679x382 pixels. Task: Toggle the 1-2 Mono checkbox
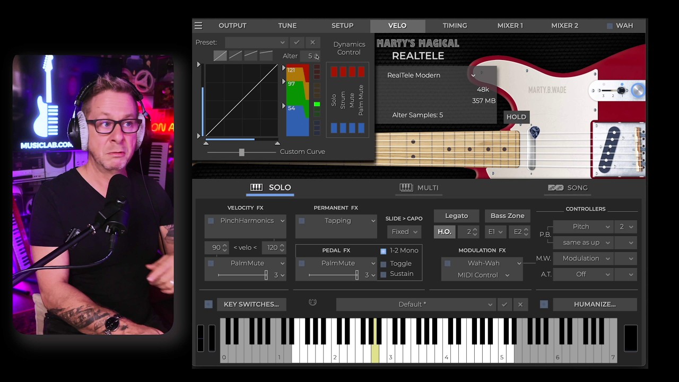click(x=384, y=251)
